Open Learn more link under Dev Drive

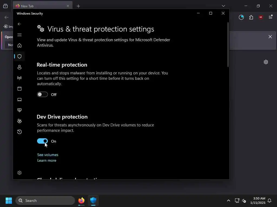coord(47,161)
